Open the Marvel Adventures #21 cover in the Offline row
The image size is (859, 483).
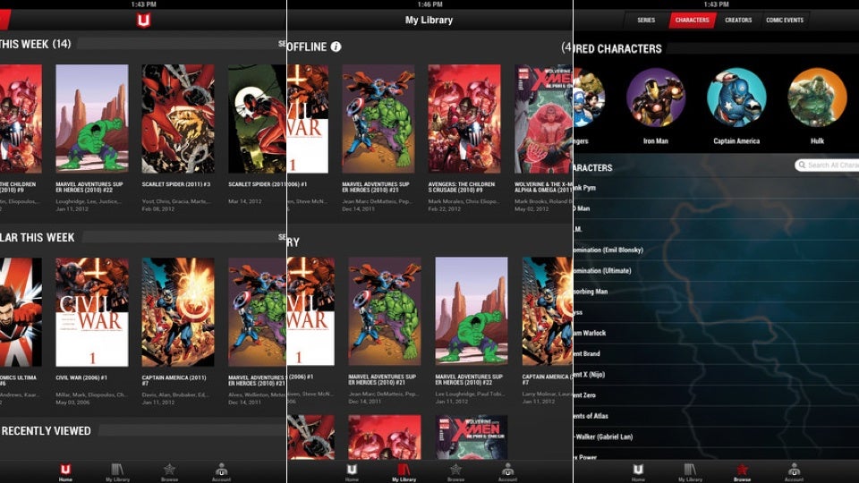pyautogui.click(x=378, y=119)
